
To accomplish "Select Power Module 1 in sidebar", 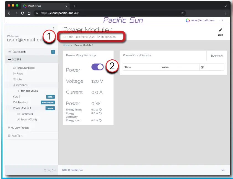I will click(22, 108).
